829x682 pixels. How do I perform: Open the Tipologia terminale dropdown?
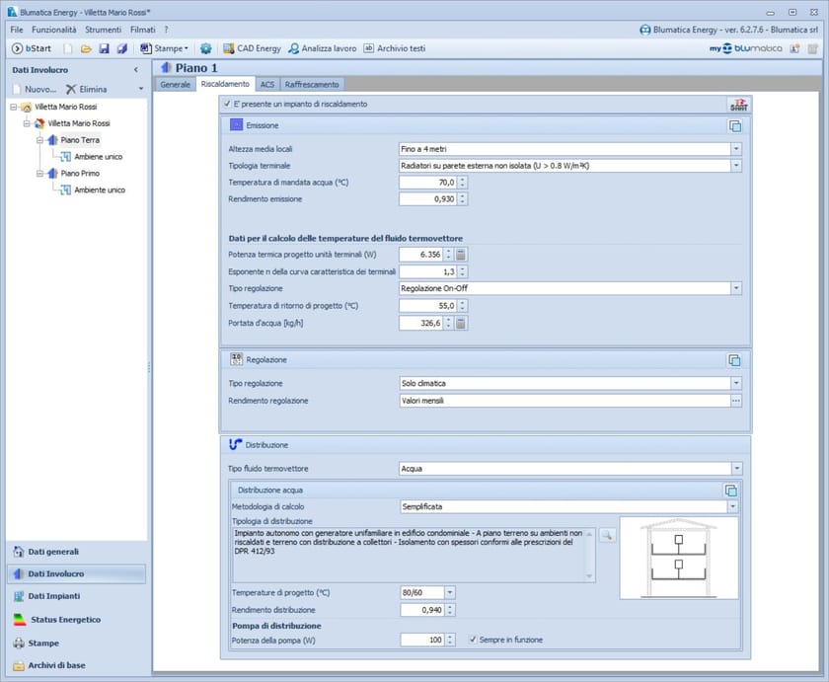point(736,166)
